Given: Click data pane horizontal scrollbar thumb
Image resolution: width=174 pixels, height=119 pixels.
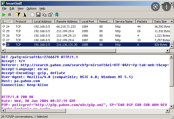Looking at the screenshot, I should click(35, 111).
